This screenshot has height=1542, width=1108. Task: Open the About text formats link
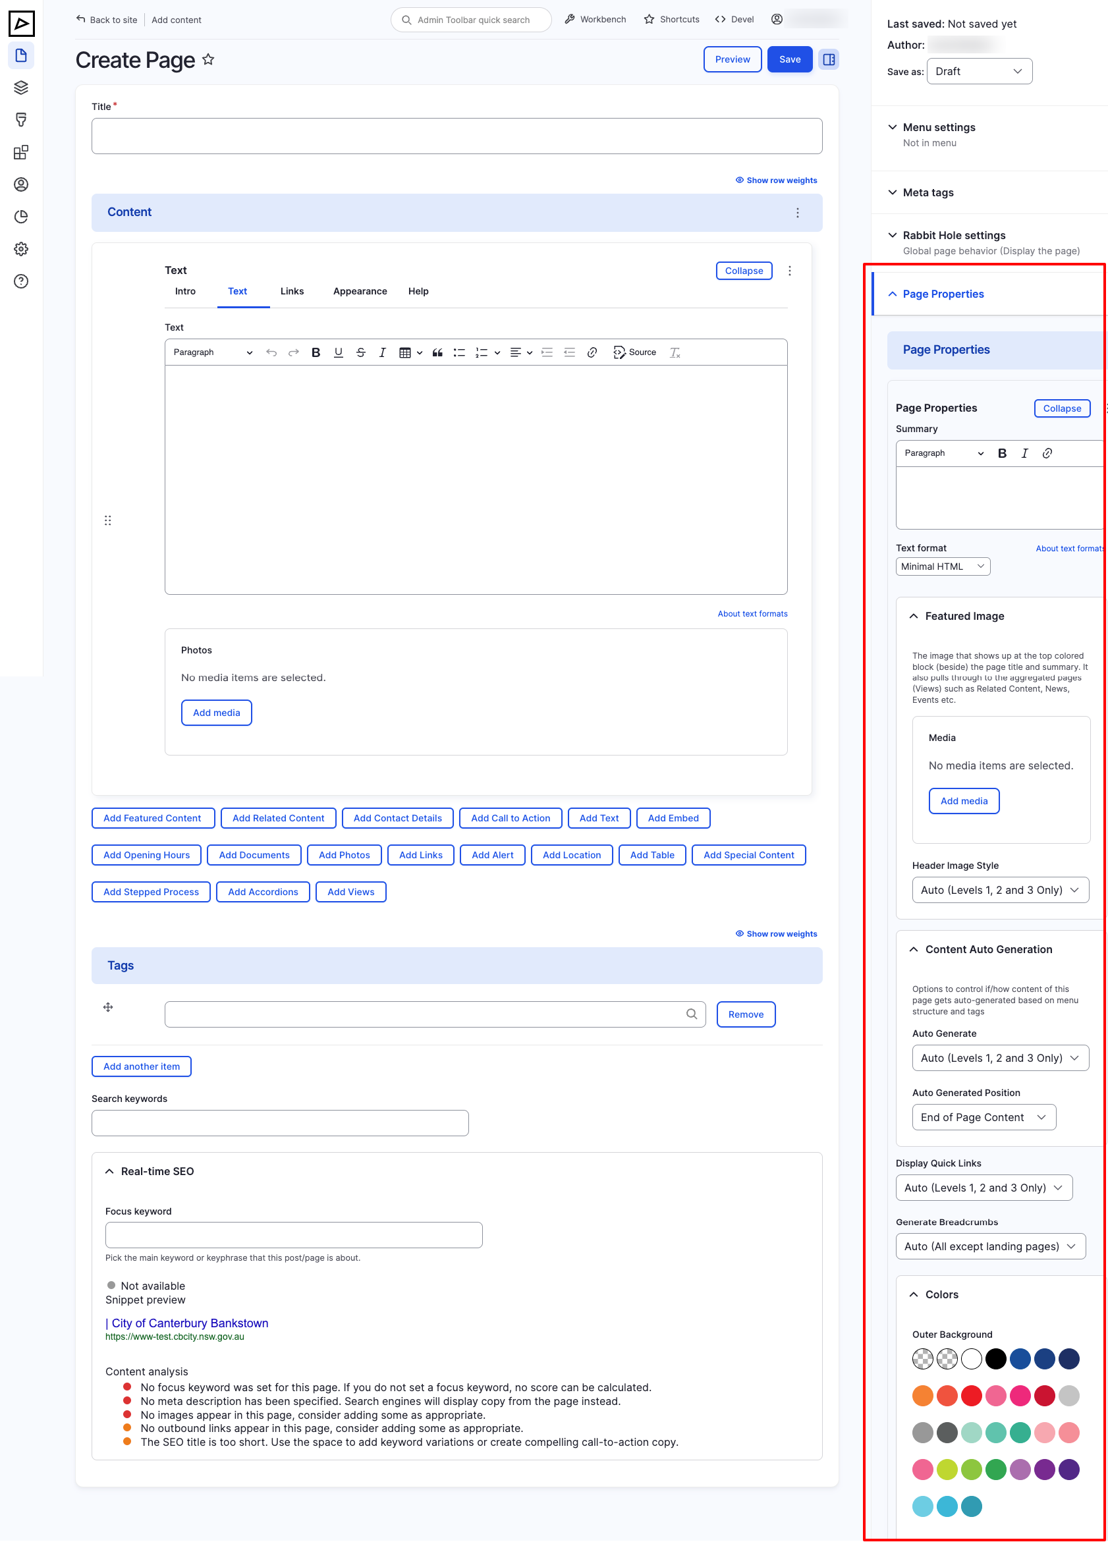752,613
